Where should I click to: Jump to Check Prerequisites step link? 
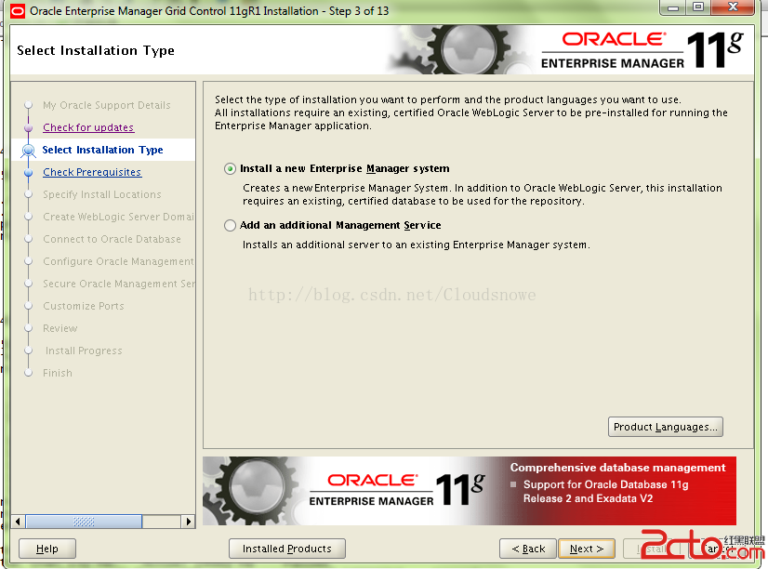click(92, 172)
